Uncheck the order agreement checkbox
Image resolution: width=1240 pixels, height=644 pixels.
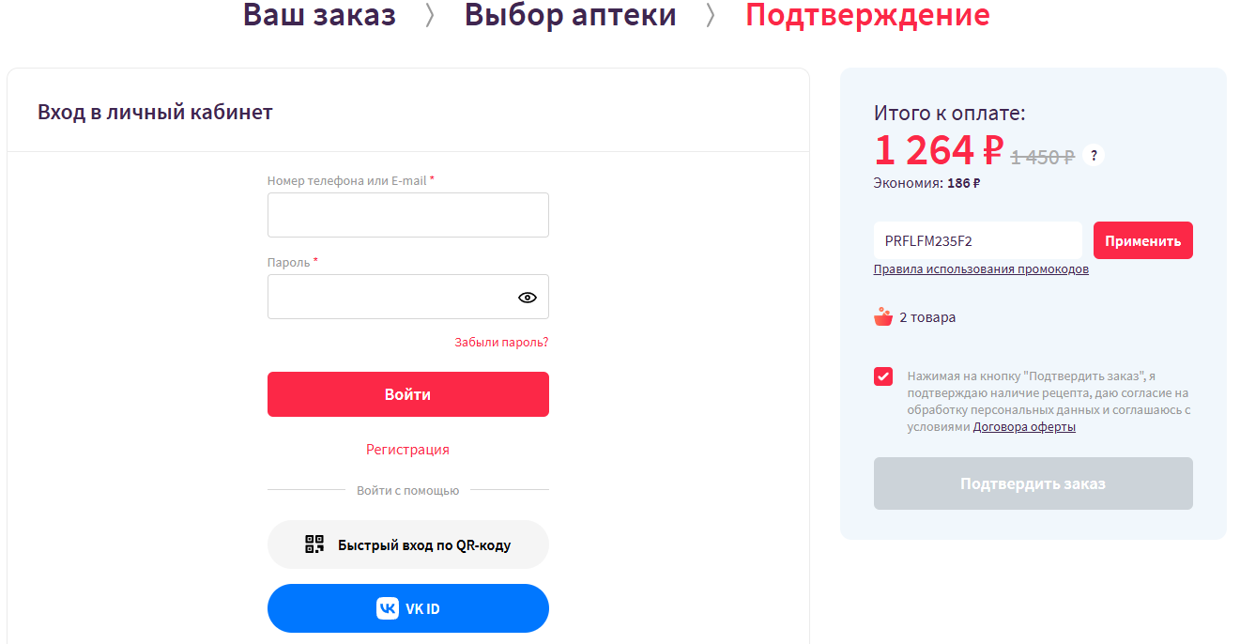point(883,376)
